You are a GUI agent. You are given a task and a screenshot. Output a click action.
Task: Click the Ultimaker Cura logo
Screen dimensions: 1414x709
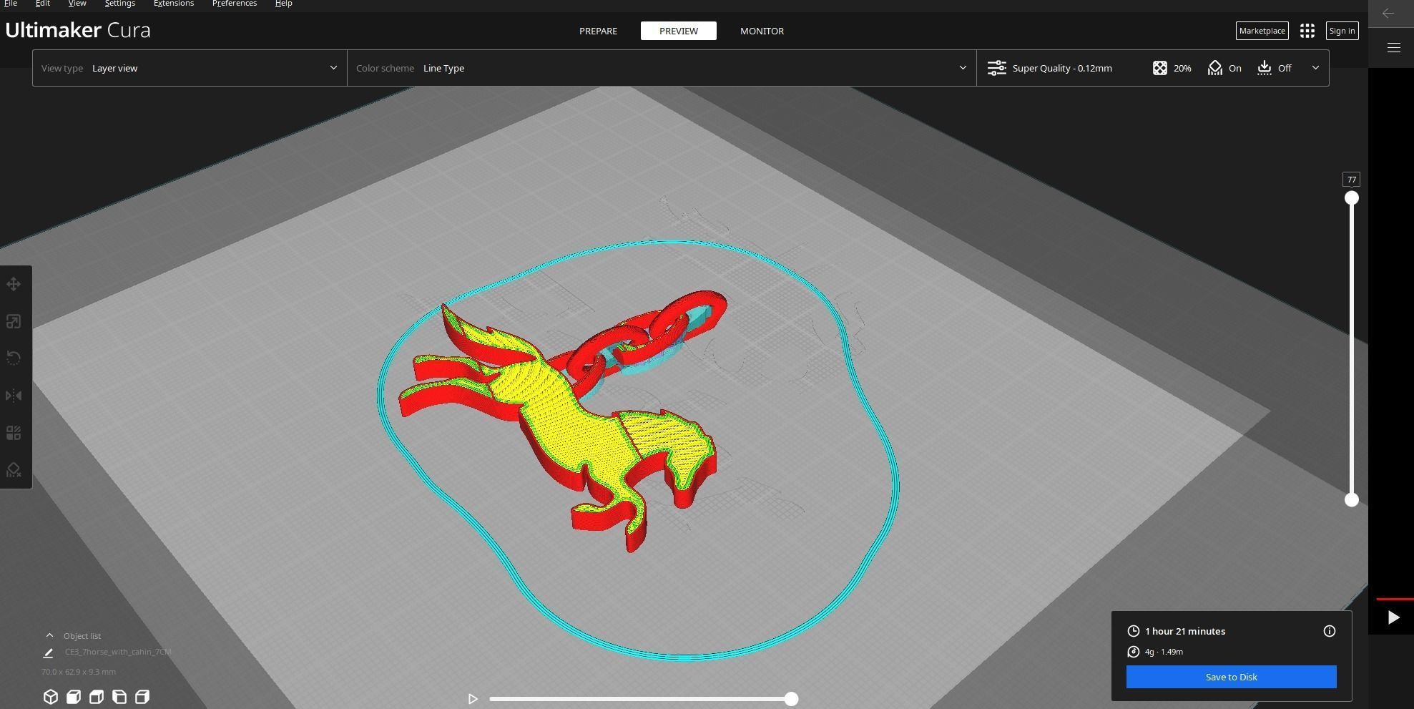click(x=78, y=30)
